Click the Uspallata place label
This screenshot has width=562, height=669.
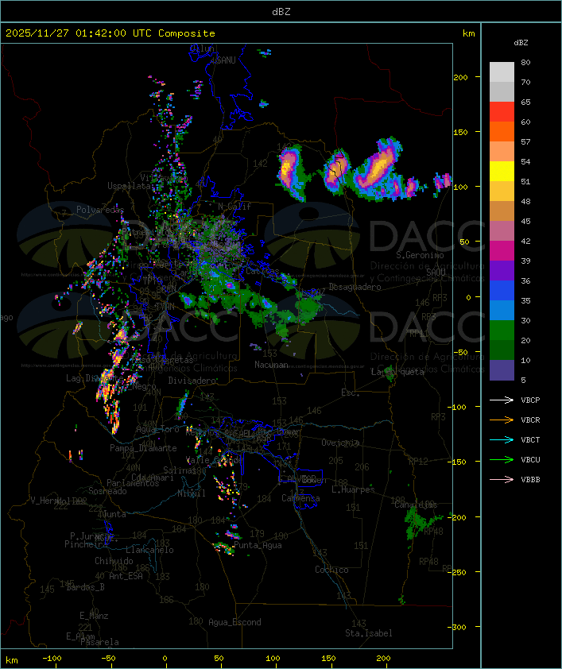[x=129, y=186]
